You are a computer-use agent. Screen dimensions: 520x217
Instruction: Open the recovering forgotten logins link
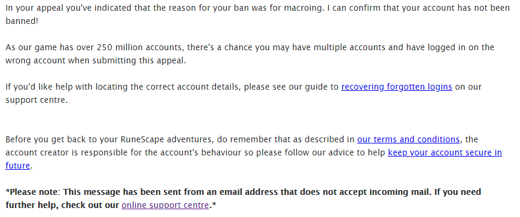click(397, 87)
